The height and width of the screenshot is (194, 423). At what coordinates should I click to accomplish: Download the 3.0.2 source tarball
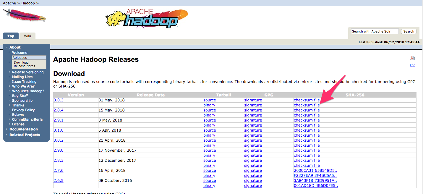tap(210, 140)
